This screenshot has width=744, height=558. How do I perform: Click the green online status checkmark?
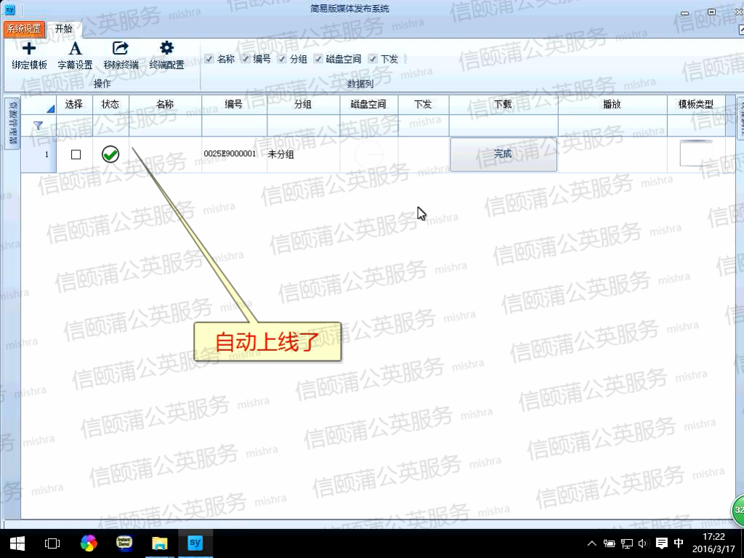point(110,154)
